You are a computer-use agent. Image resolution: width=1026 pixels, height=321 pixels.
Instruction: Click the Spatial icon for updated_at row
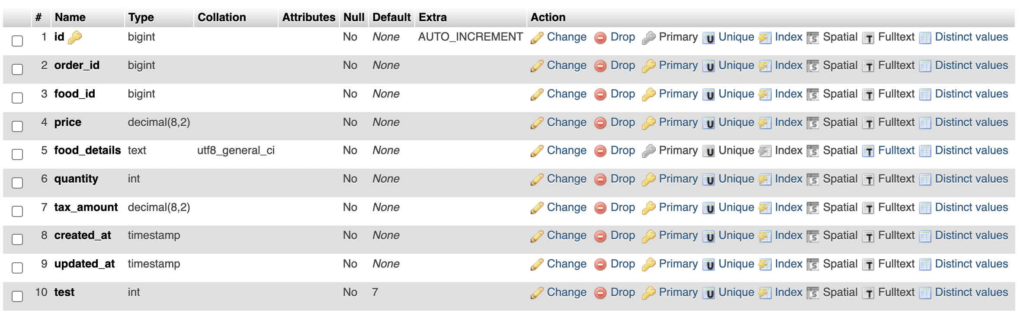click(x=813, y=264)
